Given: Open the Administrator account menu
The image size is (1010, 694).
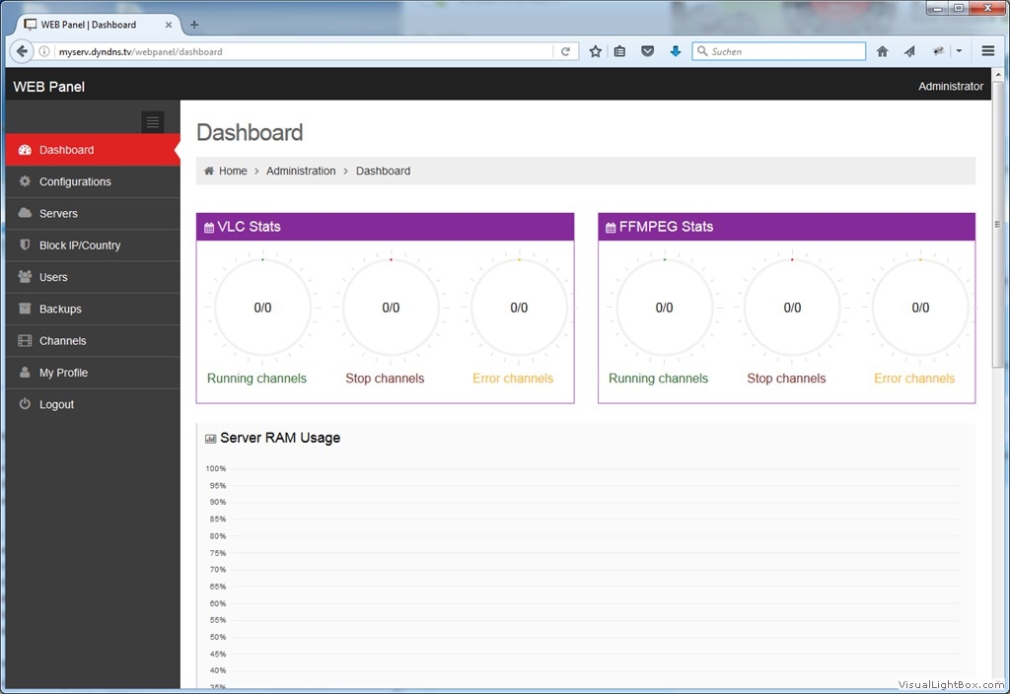Looking at the screenshot, I should point(950,87).
